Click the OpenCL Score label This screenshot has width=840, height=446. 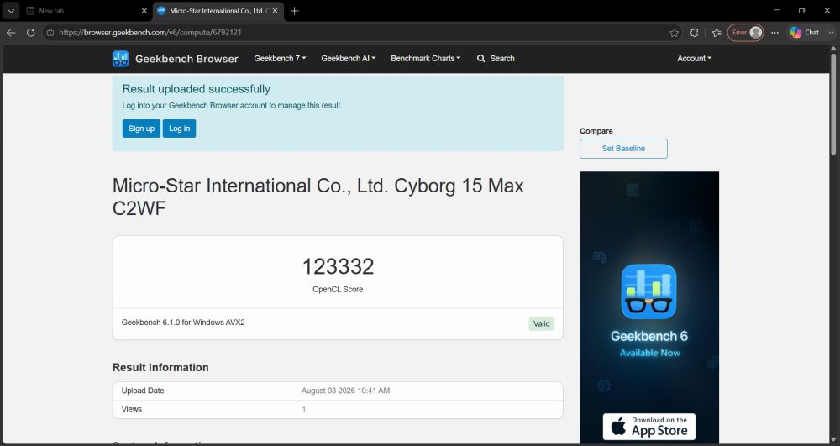338,289
